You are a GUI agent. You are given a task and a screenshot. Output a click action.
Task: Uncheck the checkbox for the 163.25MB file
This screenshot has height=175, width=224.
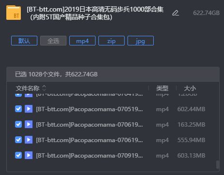[x=18, y=124]
